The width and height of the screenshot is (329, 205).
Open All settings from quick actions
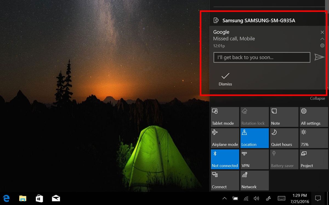pyautogui.click(x=313, y=117)
